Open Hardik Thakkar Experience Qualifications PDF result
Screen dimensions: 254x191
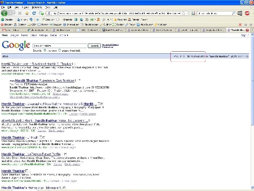[x=45, y=81]
